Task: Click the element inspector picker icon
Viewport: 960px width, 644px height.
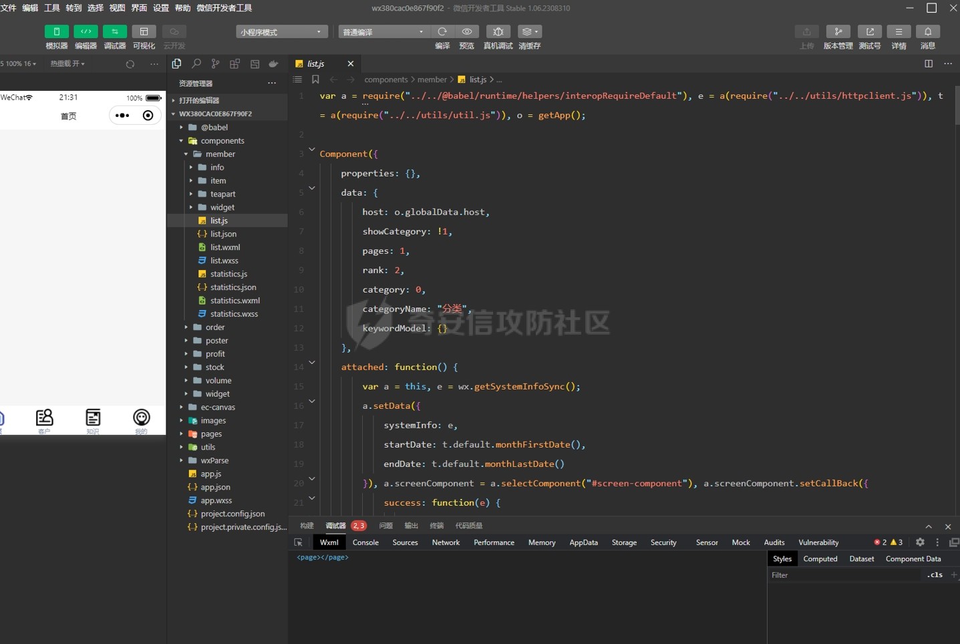Action: pyautogui.click(x=299, y=542)
